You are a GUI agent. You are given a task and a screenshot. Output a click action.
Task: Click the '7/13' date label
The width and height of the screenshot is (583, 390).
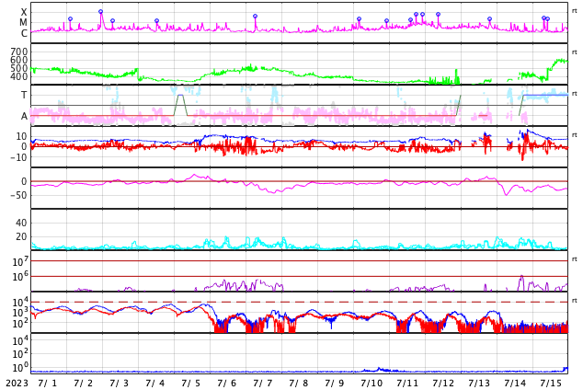click(479, 384)
